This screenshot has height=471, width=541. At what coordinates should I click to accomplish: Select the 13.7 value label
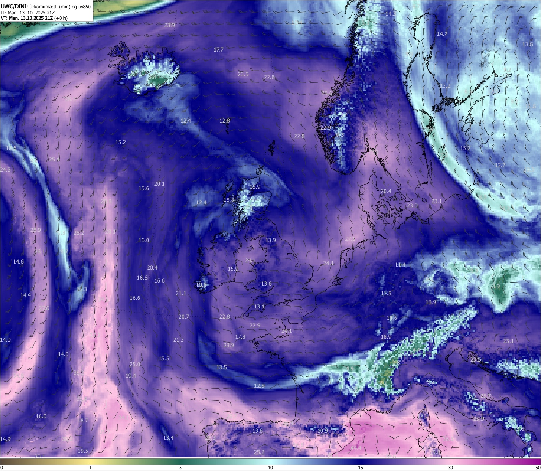pyautogui.click(x=500, y=165)
